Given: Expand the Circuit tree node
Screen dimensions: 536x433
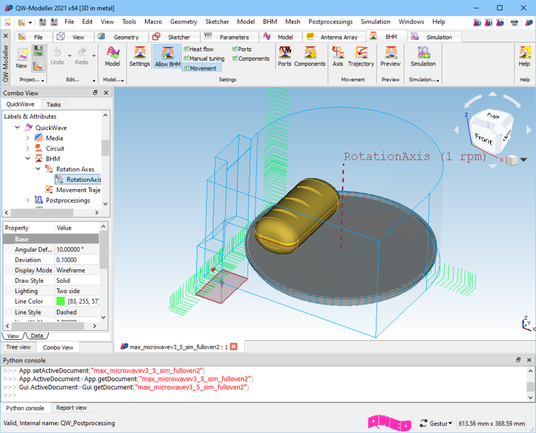Looking at the screenshot, I should [28, 149].
